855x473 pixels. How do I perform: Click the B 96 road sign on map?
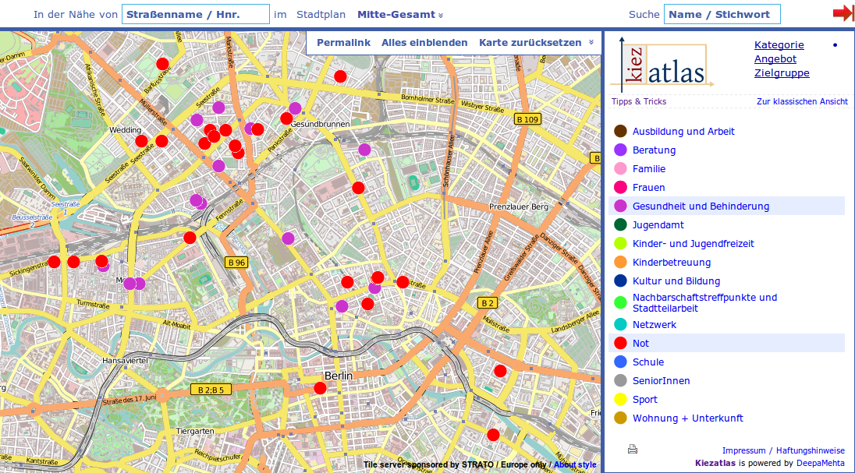click(x=236, y=263)
